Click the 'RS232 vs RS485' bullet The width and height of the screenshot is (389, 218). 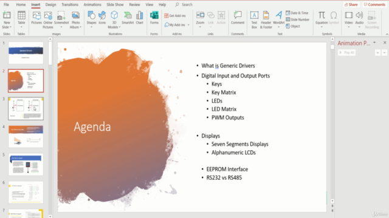(224, 177)
